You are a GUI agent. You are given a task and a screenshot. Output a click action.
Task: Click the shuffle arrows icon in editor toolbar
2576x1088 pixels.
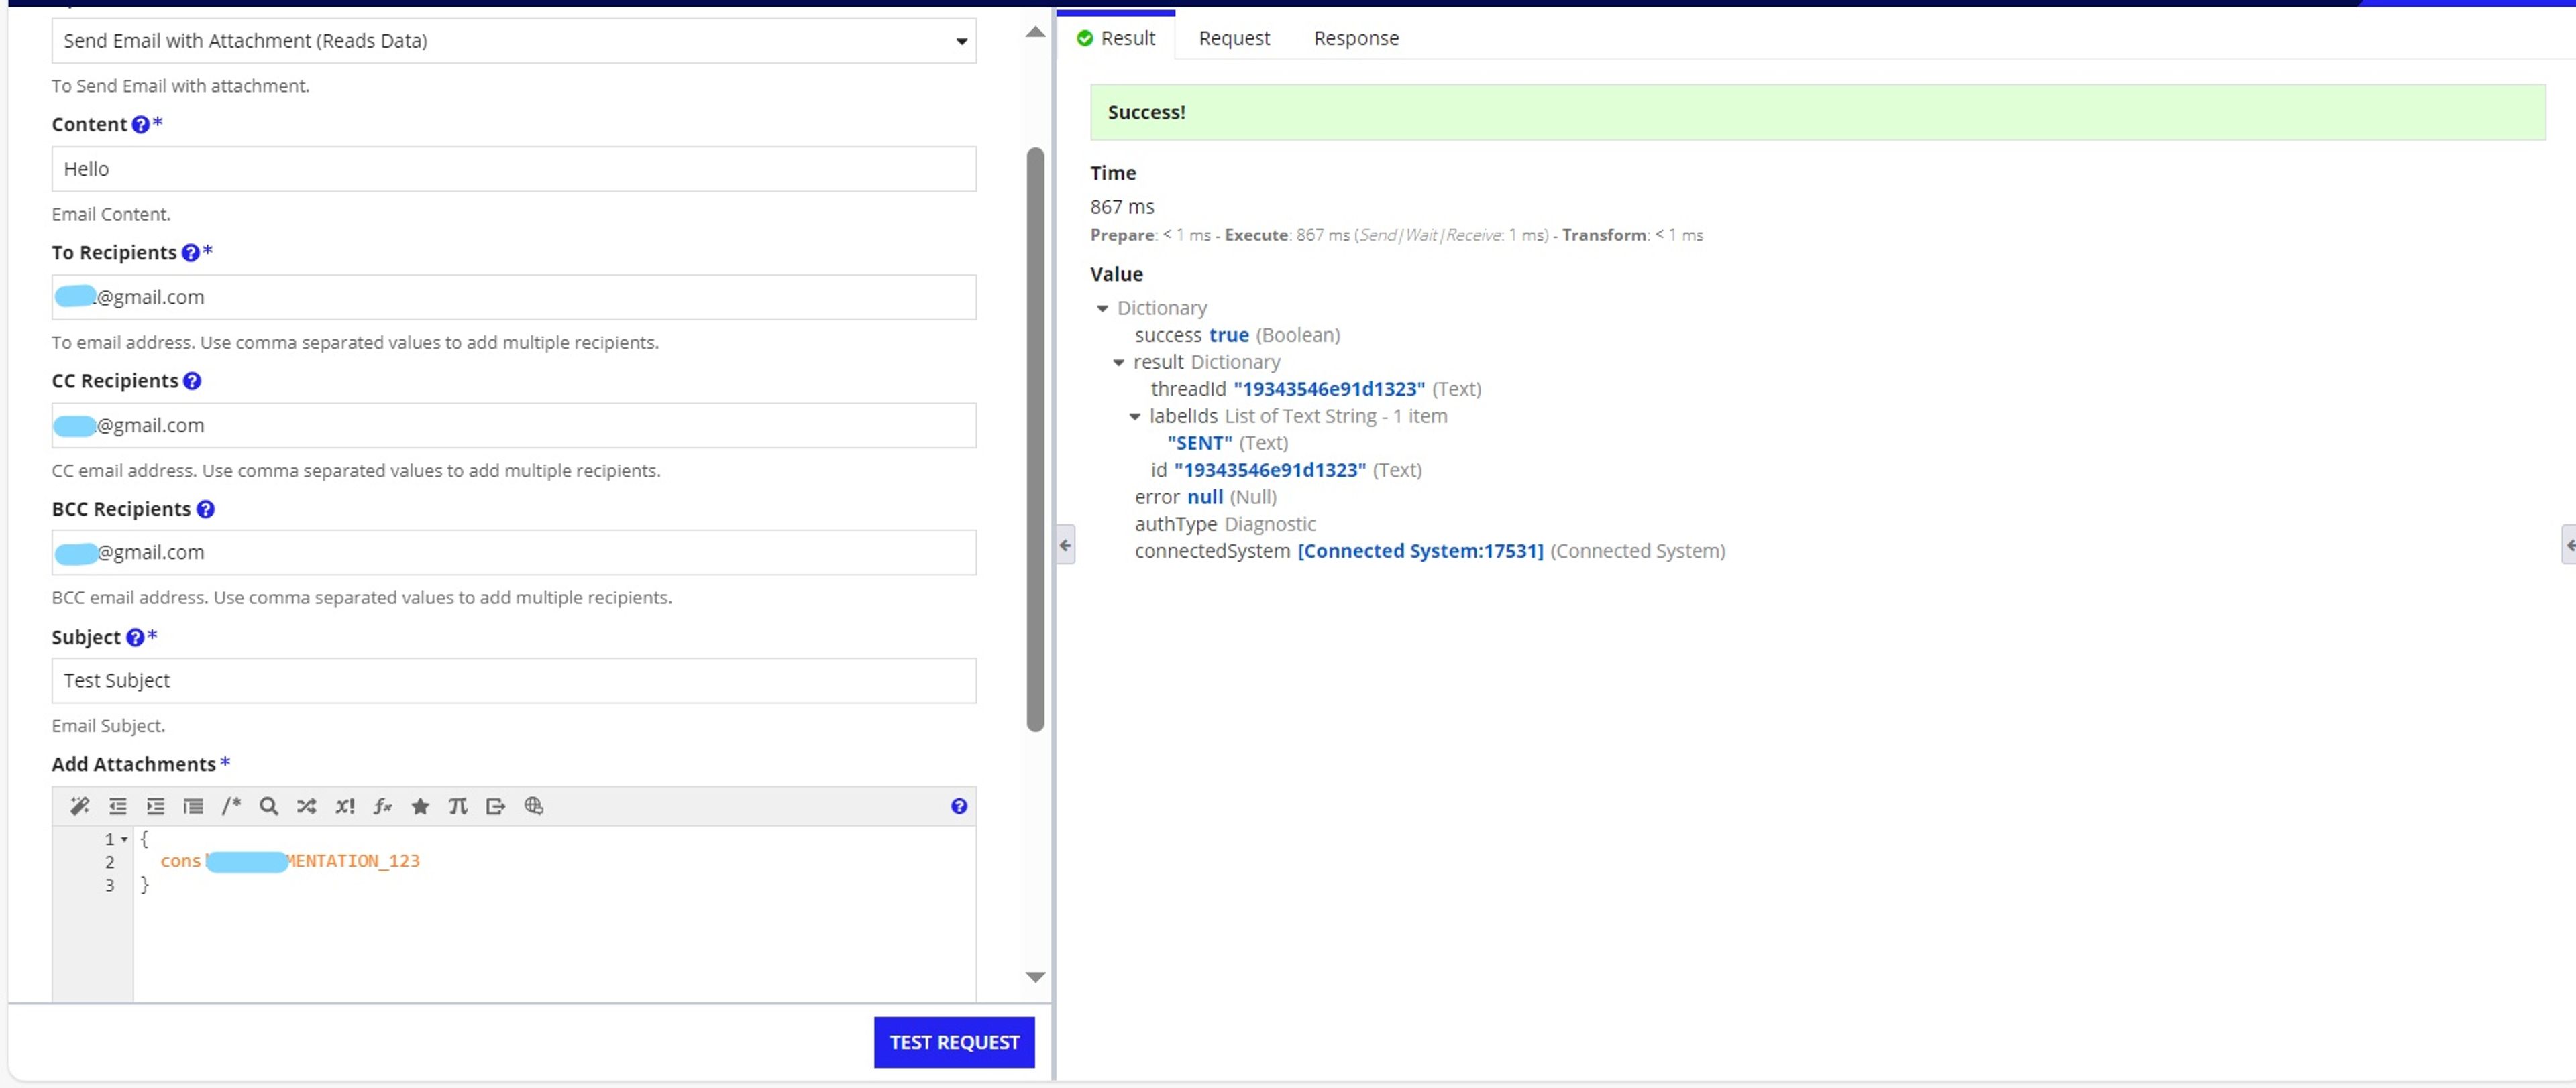coord(307,806)
